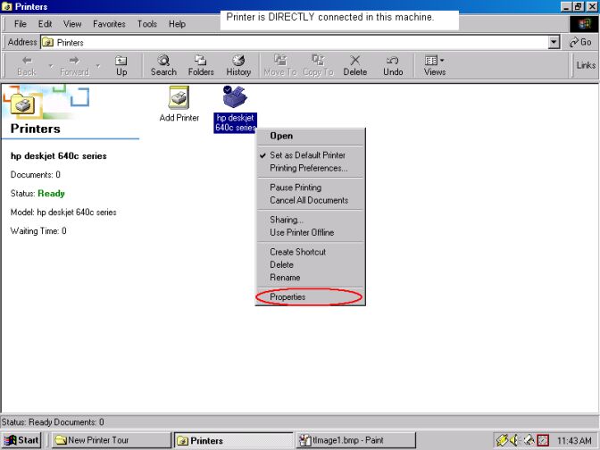Toggle Pause Printing in context menu
Screen dimensions: 600x450
coord(296,187)
